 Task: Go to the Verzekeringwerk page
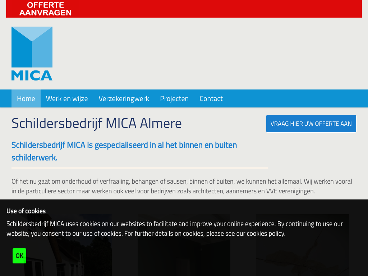pos(124,98)
